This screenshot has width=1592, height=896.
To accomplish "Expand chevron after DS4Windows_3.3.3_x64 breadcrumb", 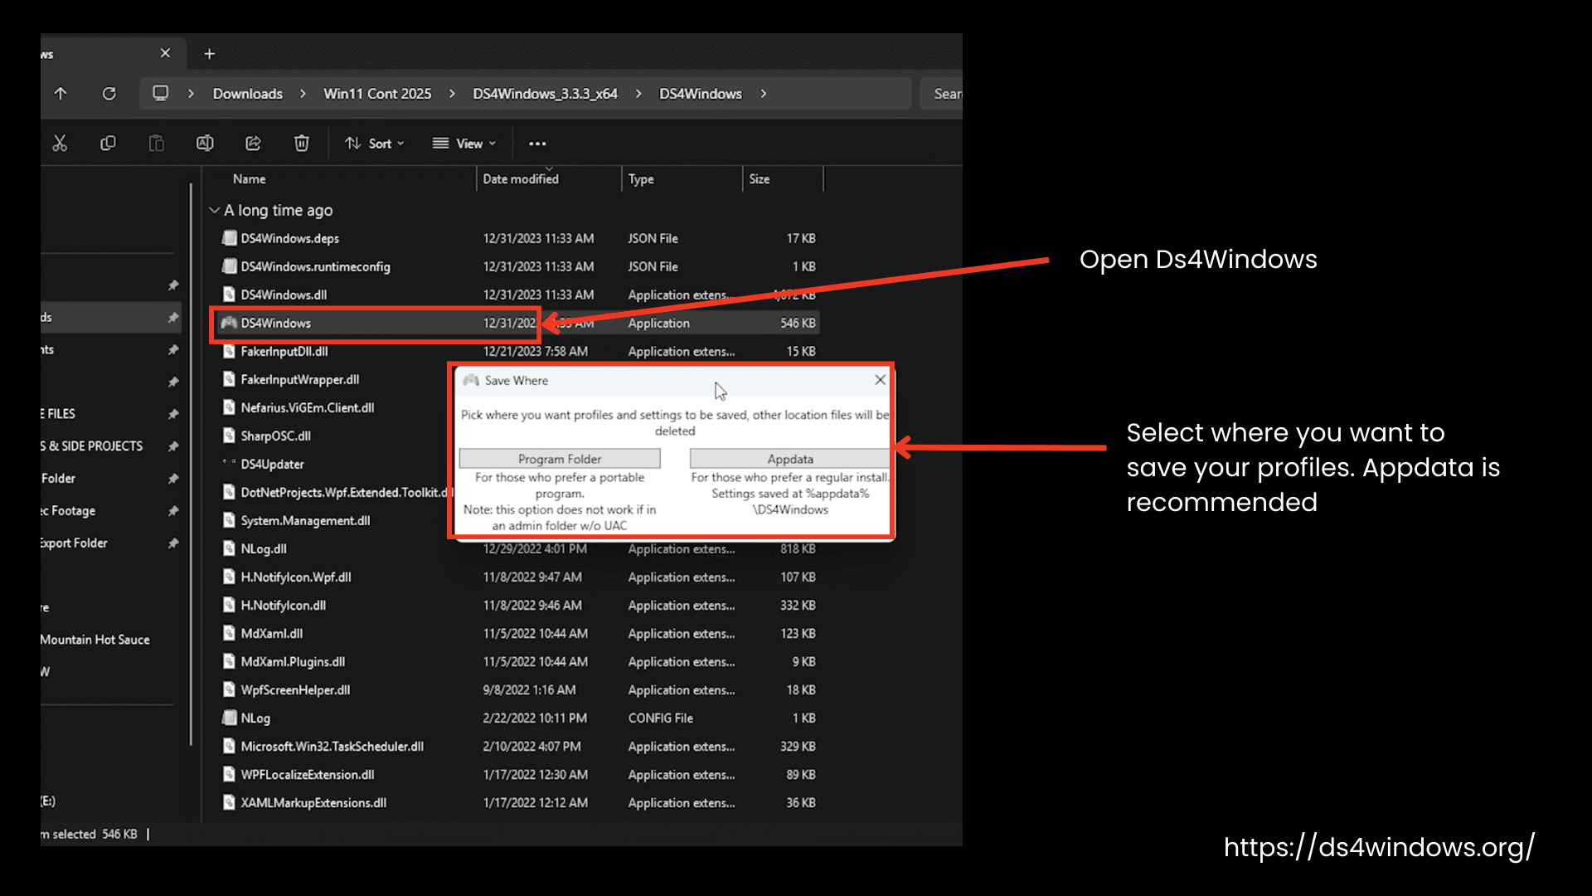I will click(638, 94).
